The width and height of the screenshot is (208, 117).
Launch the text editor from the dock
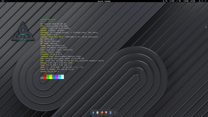pos(97,112)
